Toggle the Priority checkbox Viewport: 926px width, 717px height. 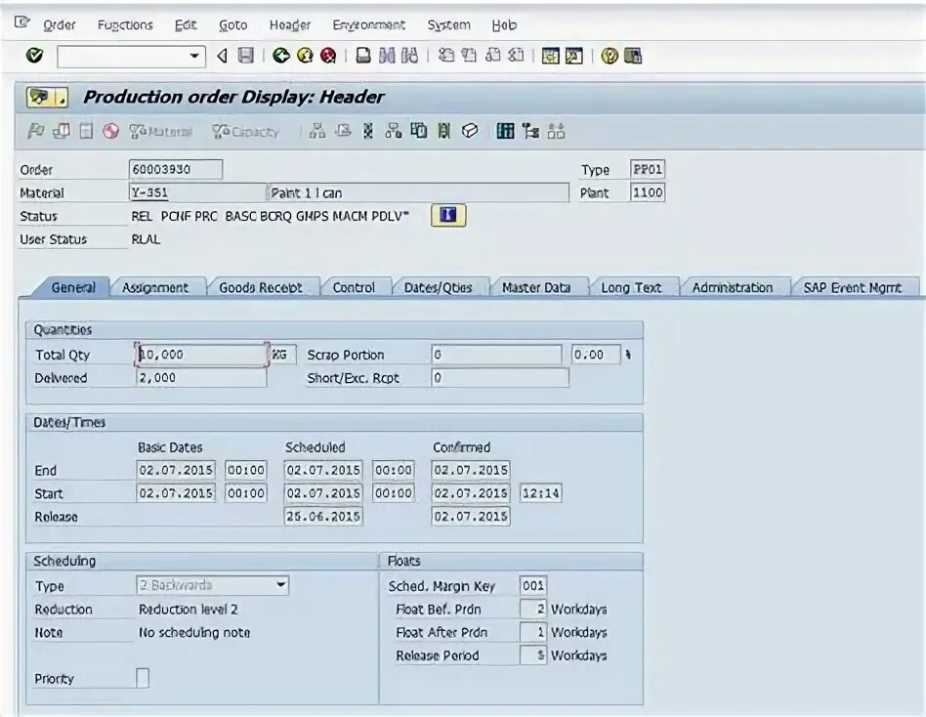coord(143,677)
